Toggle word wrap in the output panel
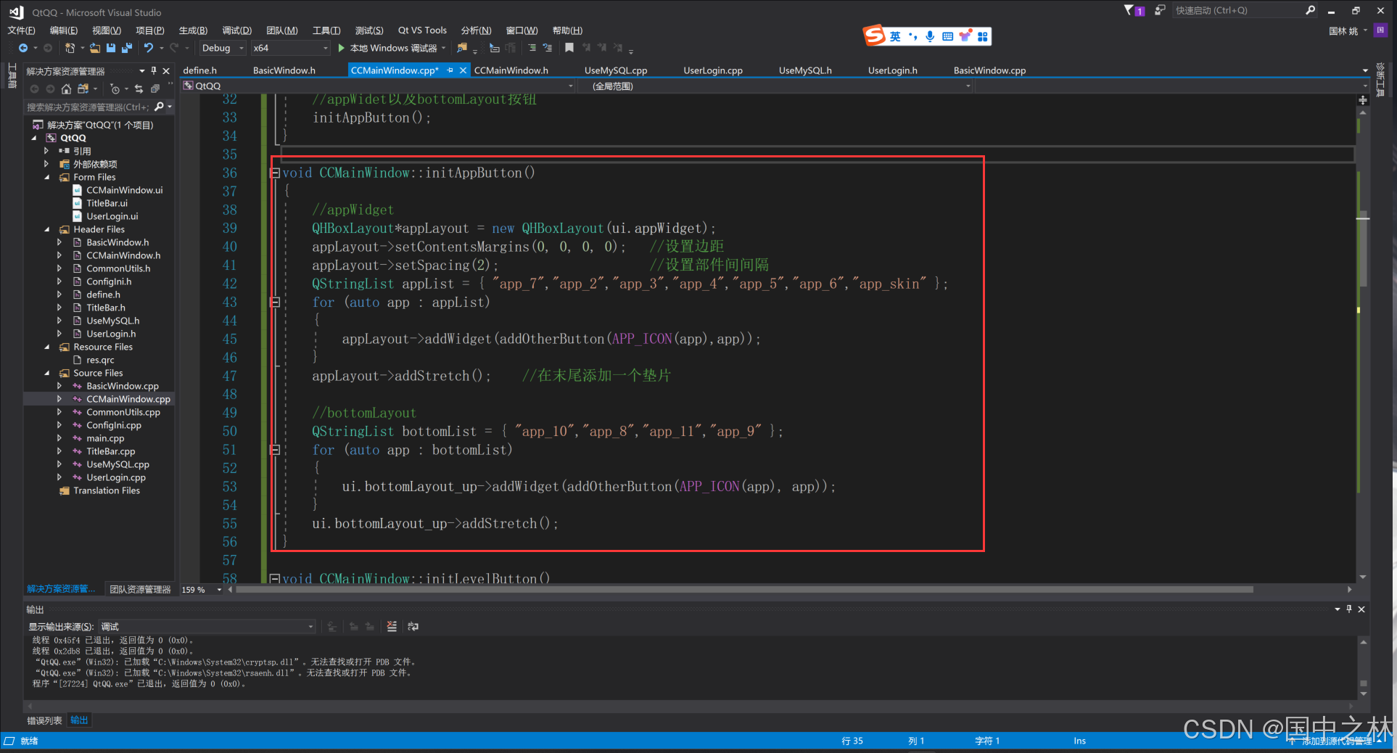This screenshot has height=753, width=1397. [x=413, y=626]
